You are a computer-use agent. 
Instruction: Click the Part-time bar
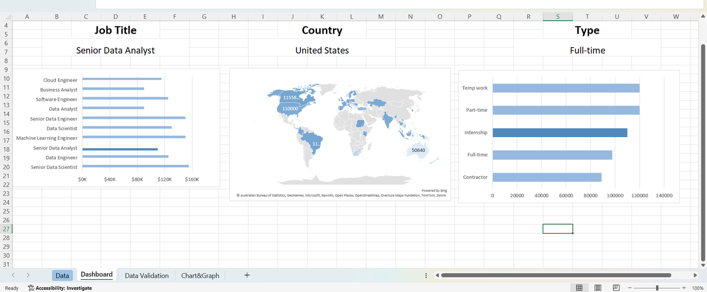(566, 110)
